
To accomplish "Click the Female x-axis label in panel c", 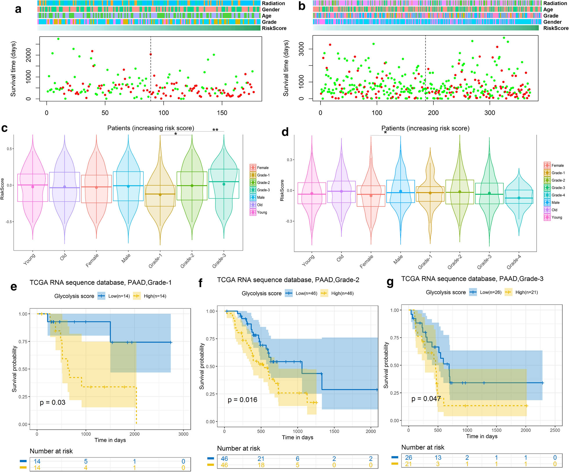I will 92,260.
